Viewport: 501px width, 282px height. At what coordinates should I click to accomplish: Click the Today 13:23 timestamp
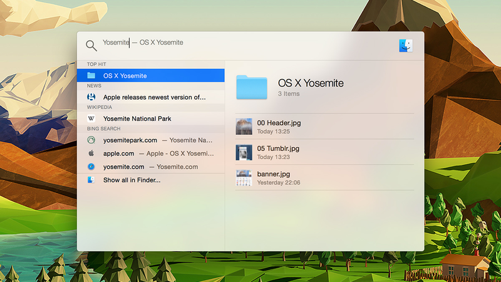(x=274, y=157)
